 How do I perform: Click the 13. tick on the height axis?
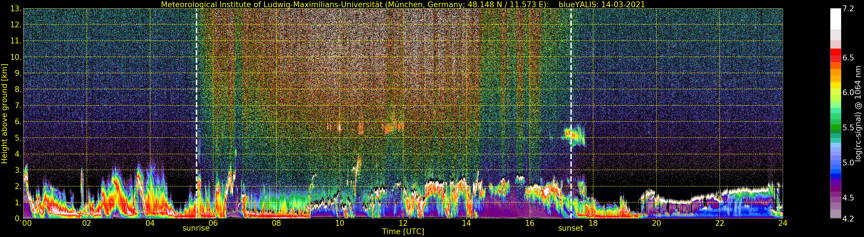pyautogui.click(x=16, y=9)
